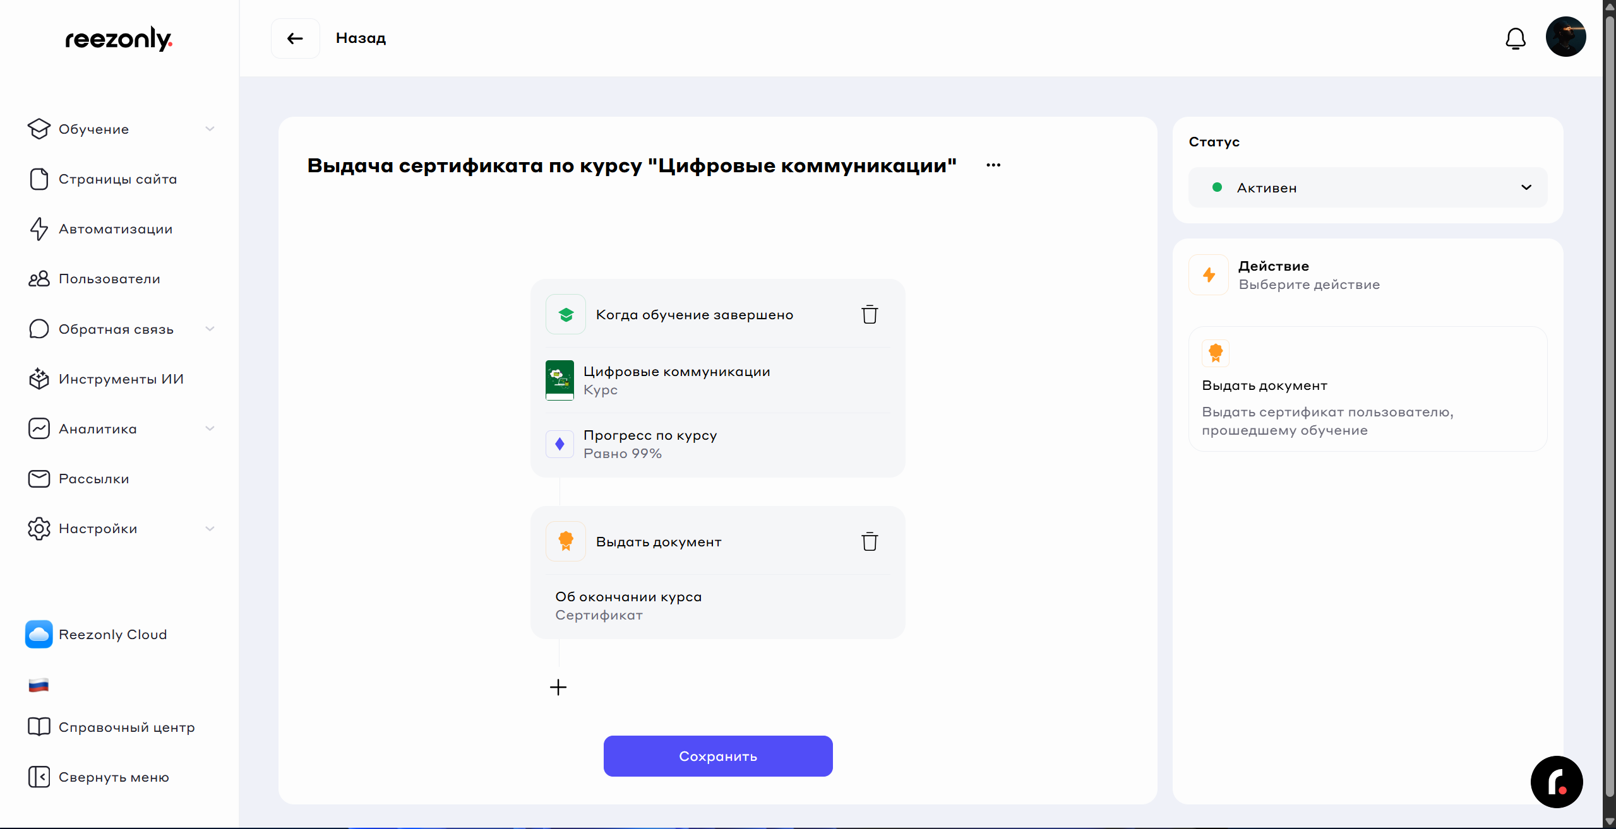Go to Пользователи section
1616x829 pixels.
point(109,279)
